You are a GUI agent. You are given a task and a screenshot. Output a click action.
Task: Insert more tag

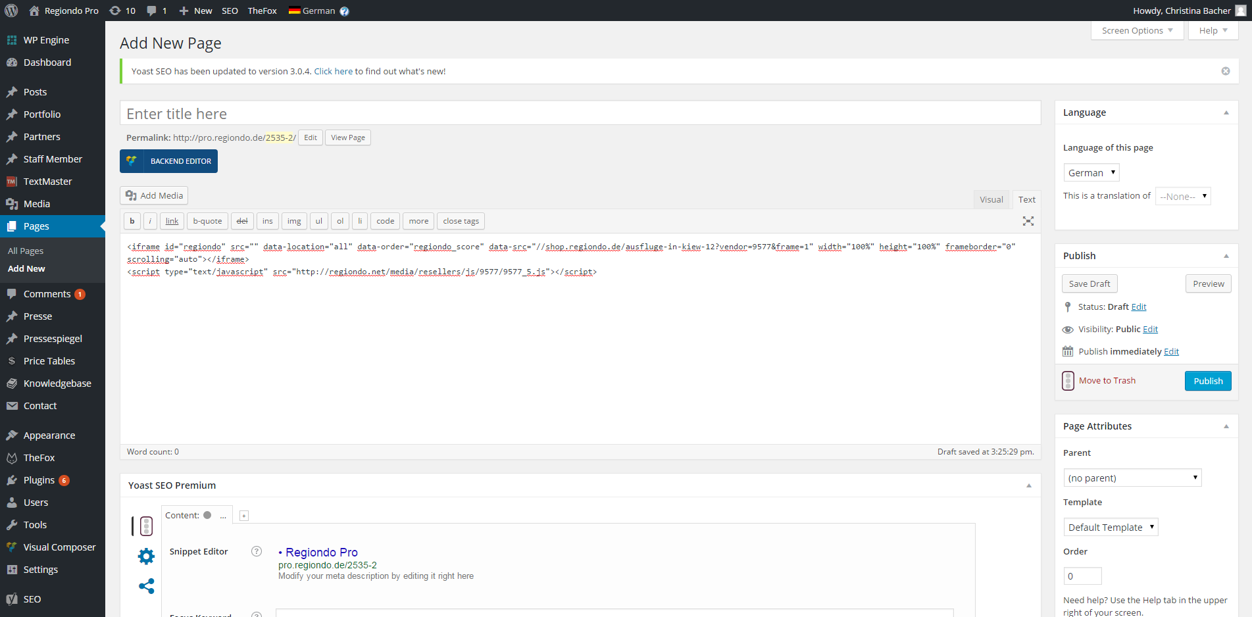coord(418,221)
